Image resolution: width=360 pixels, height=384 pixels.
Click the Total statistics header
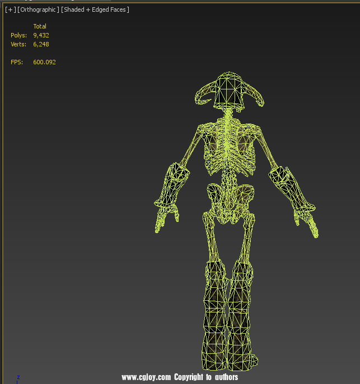pos(40,26)
